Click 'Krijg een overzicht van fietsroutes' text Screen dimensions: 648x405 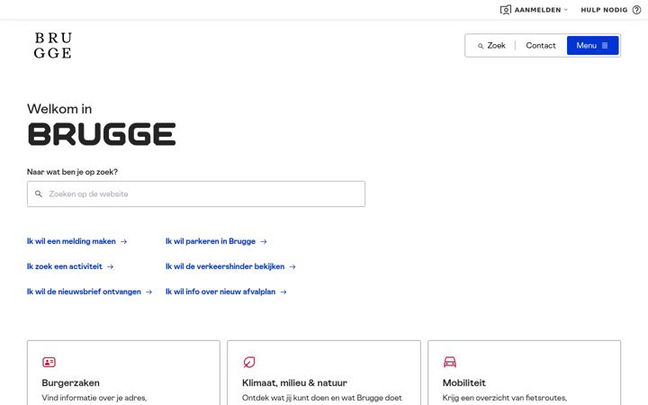click(505, 398)
